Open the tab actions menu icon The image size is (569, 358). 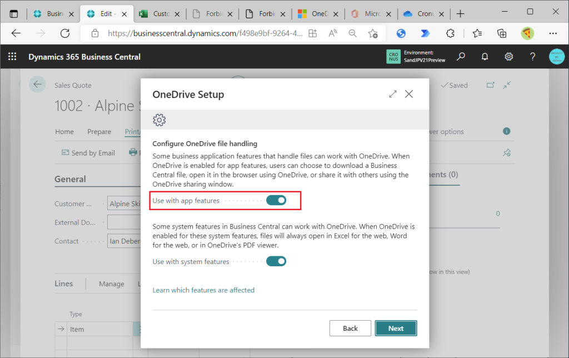pos(14,14)
